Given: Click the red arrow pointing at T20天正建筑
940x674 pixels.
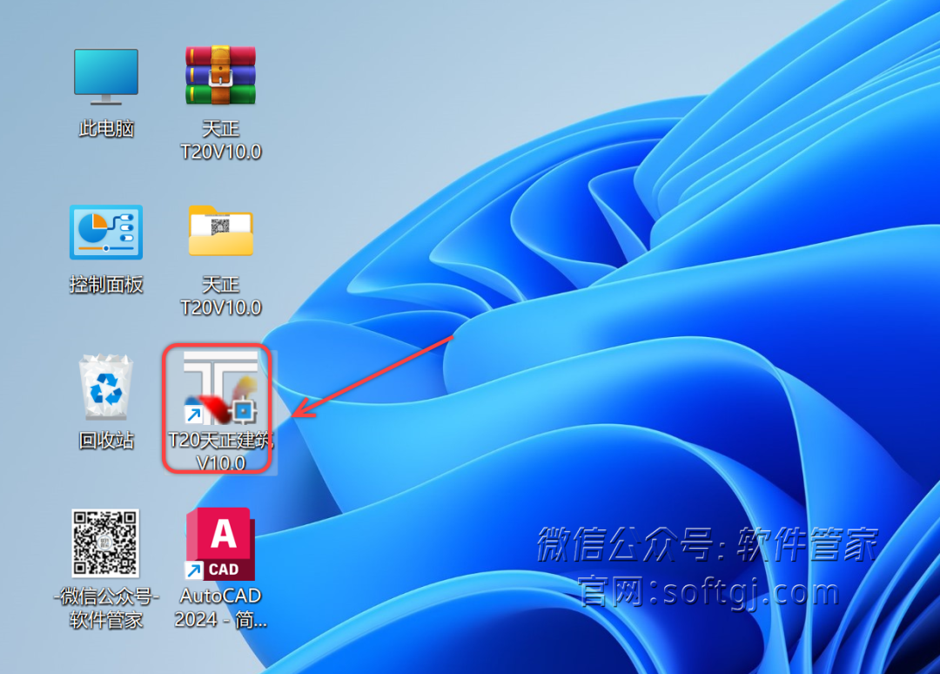Looking at the screenshot, I should pyautogui.click(x=374, y=374).
